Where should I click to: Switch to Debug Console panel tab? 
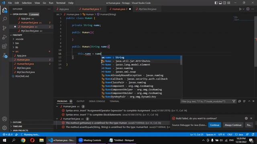pyautogui.click(x=97, y=101)
